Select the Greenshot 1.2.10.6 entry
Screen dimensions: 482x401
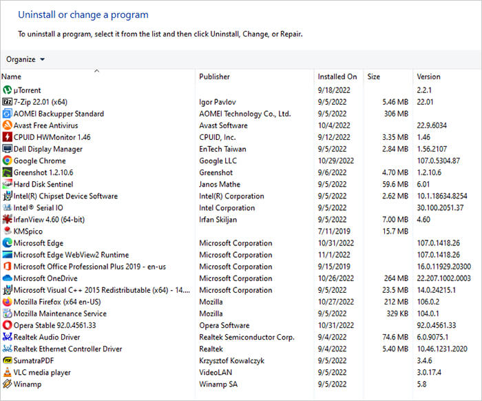[241, 172]
